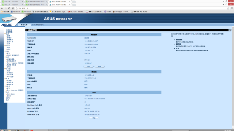Click the 8.8.8.8 DNS value
Viewport: 234px width, 131px height.
87,53
